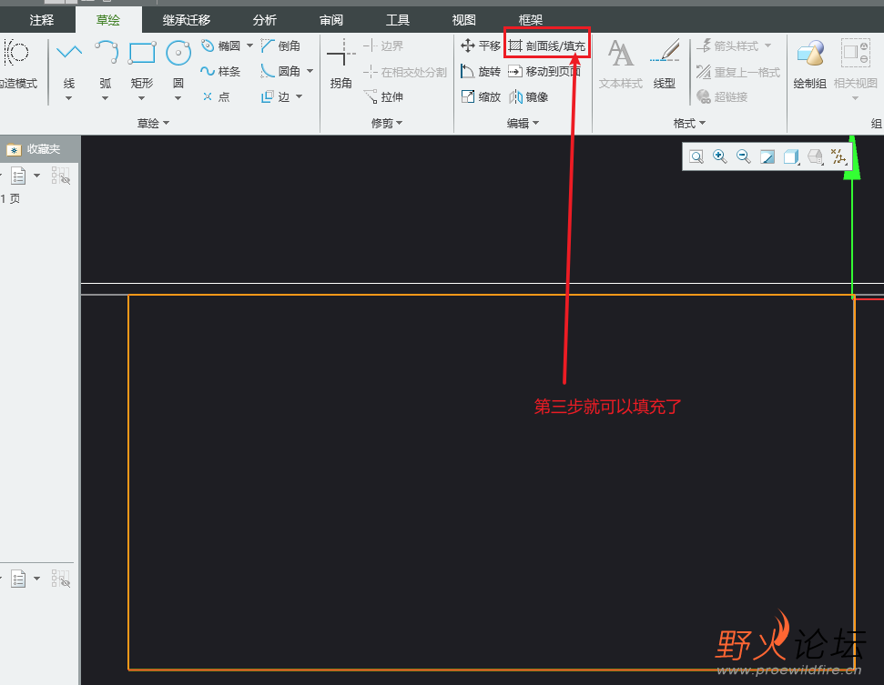Select the 点 point tool

(x=216, y=97)
